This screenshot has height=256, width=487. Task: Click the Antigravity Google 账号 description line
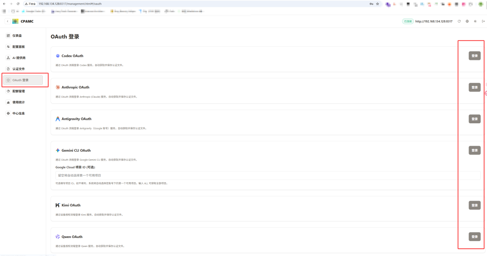pos(101,128)
